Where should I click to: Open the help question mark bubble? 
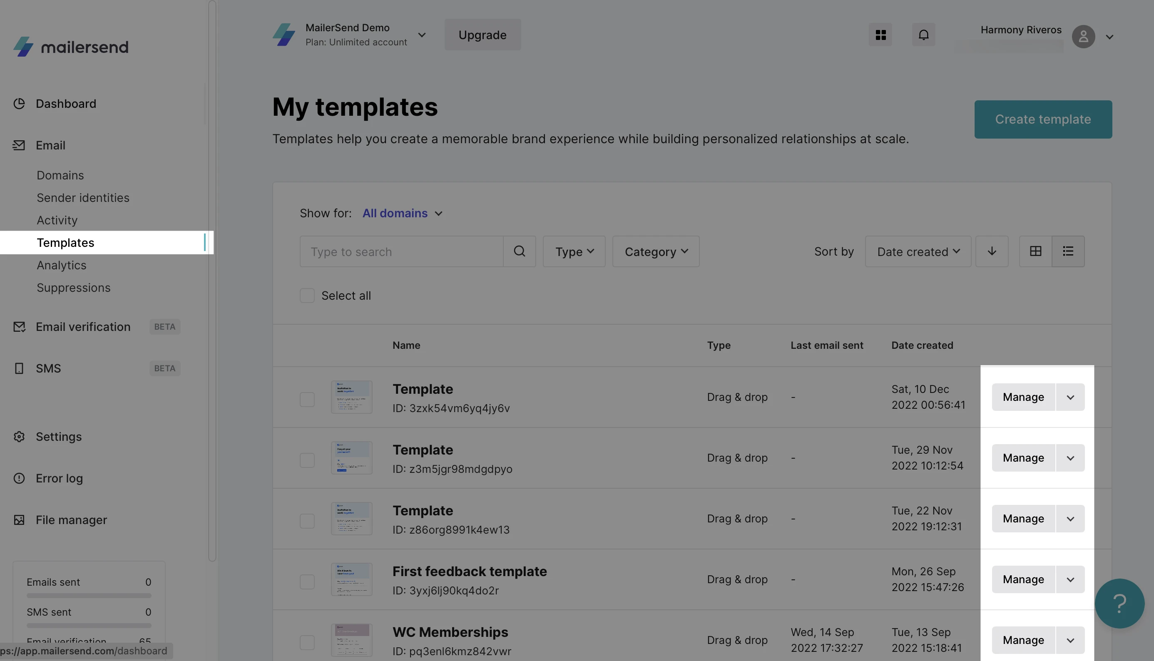click(1119, 603)
